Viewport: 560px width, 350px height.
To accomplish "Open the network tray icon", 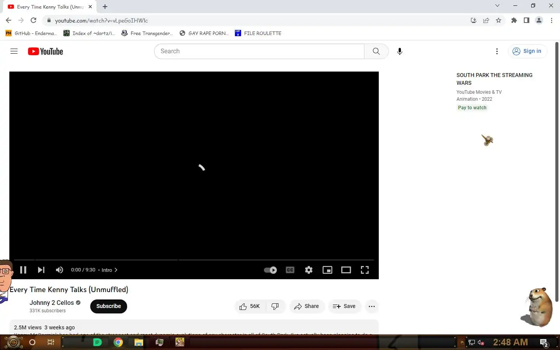I will tap(472, 343).
